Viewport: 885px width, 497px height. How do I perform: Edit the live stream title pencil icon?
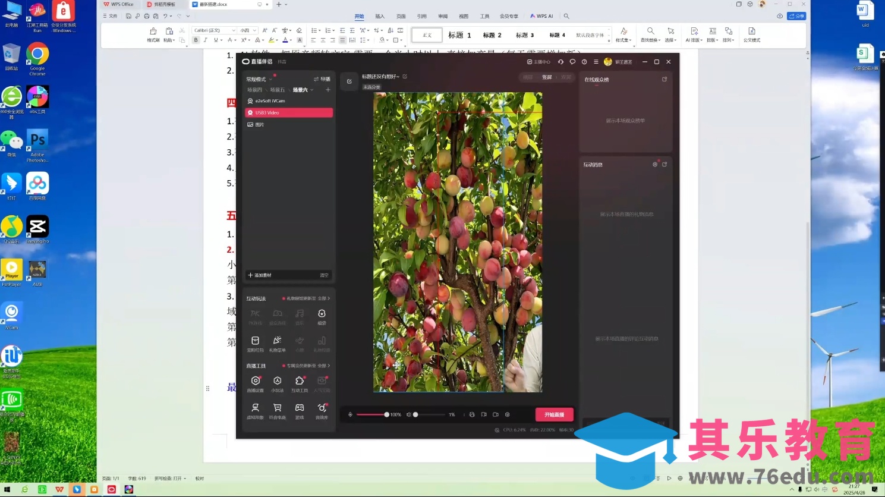point(405,77)
